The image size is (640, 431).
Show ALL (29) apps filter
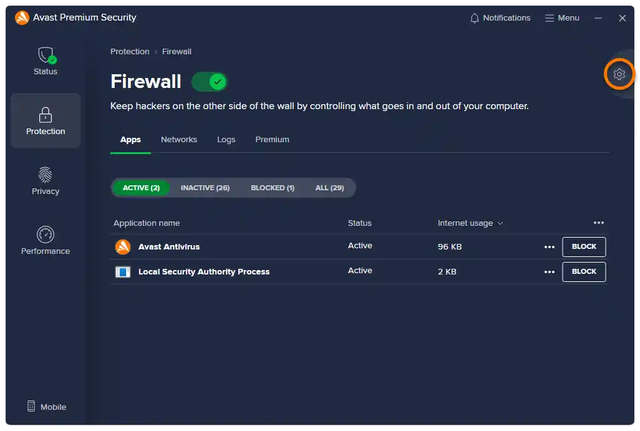tap(329, 188)
